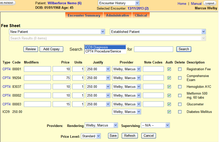This screenshot has height=142, width=219.
Task: Open the Clinical tab
Action: (x=141, y=15)
